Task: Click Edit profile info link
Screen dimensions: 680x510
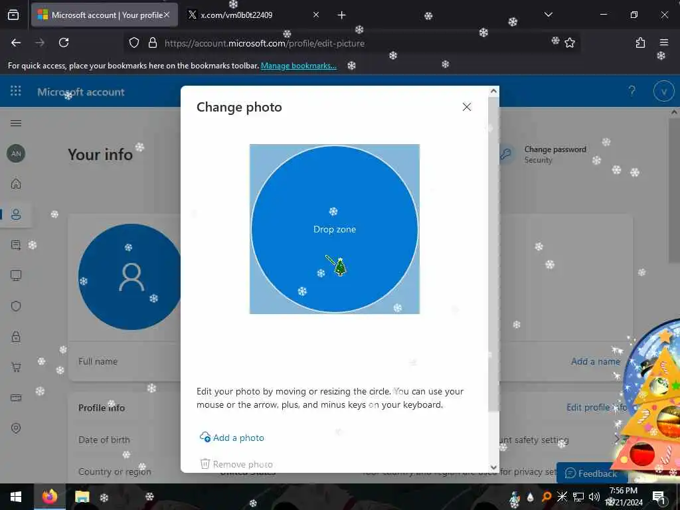Action: coord(596,407)
